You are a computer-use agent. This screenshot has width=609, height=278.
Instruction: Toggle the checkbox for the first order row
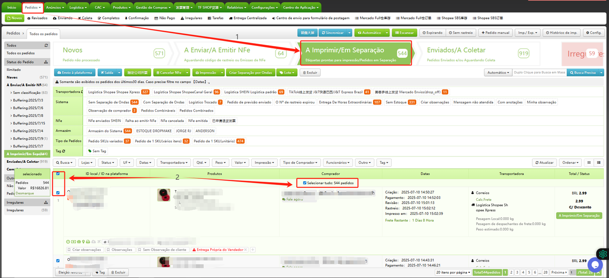[x=58, y=193]
